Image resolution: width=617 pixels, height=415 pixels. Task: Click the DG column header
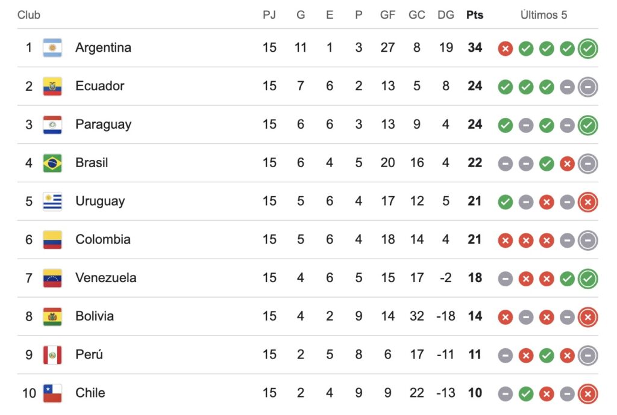(446, 15)
